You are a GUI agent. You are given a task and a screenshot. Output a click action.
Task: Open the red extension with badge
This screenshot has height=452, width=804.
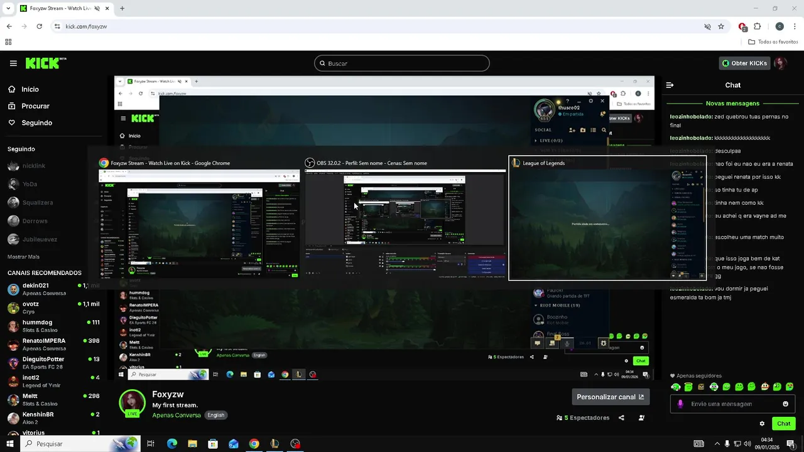[742, 26]
